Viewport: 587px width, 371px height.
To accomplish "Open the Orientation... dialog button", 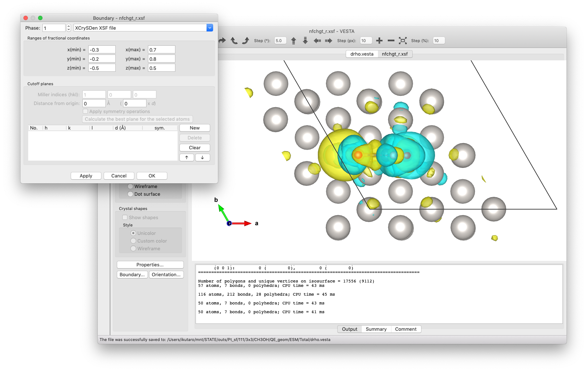I will point(166,274).
